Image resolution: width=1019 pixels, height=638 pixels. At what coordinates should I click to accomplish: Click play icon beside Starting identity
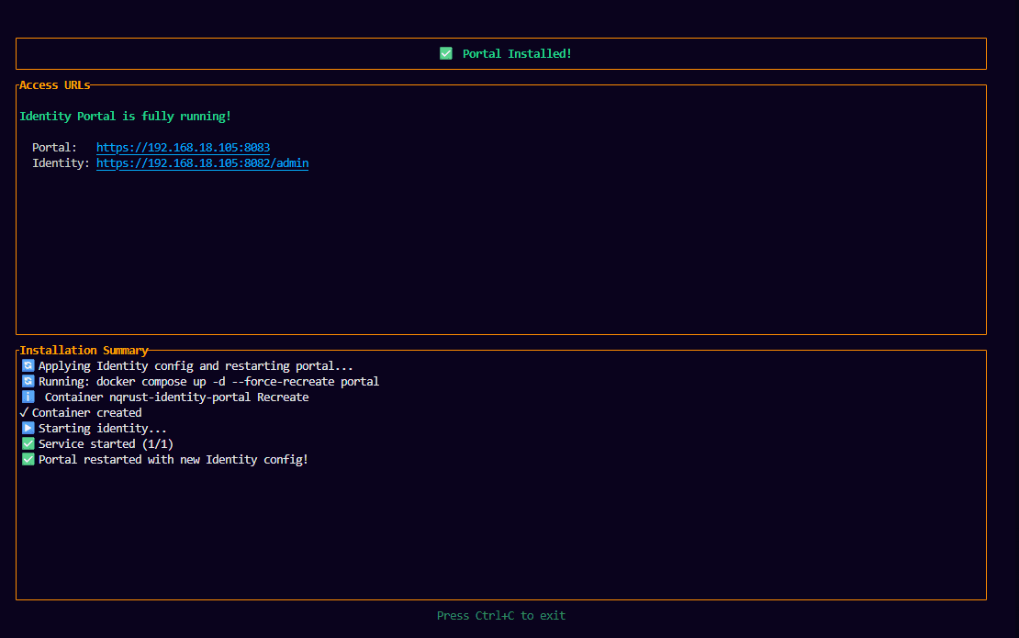tap(28, 428)
